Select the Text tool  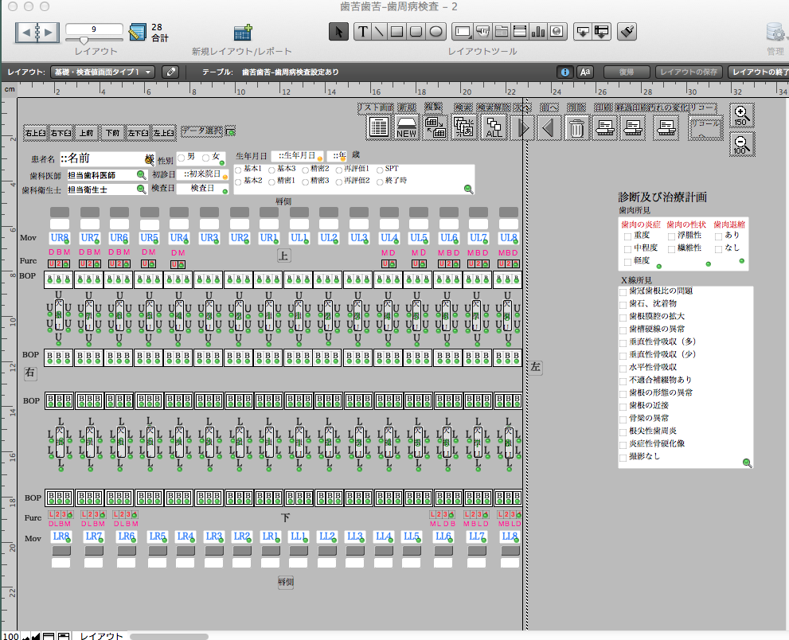click(362, 32)
